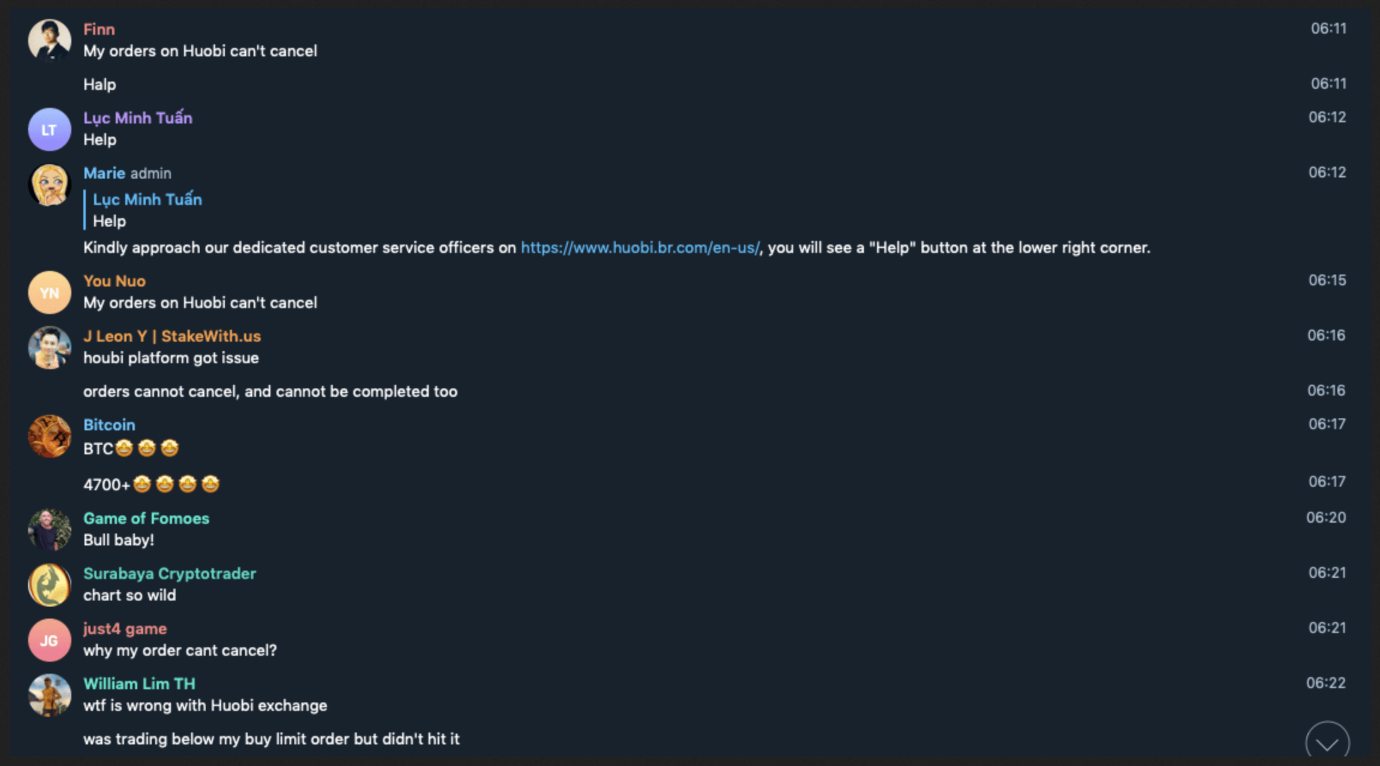Click the "4700+" emoji message
This screenshot has height=766, width=1380.
[151, 484]
